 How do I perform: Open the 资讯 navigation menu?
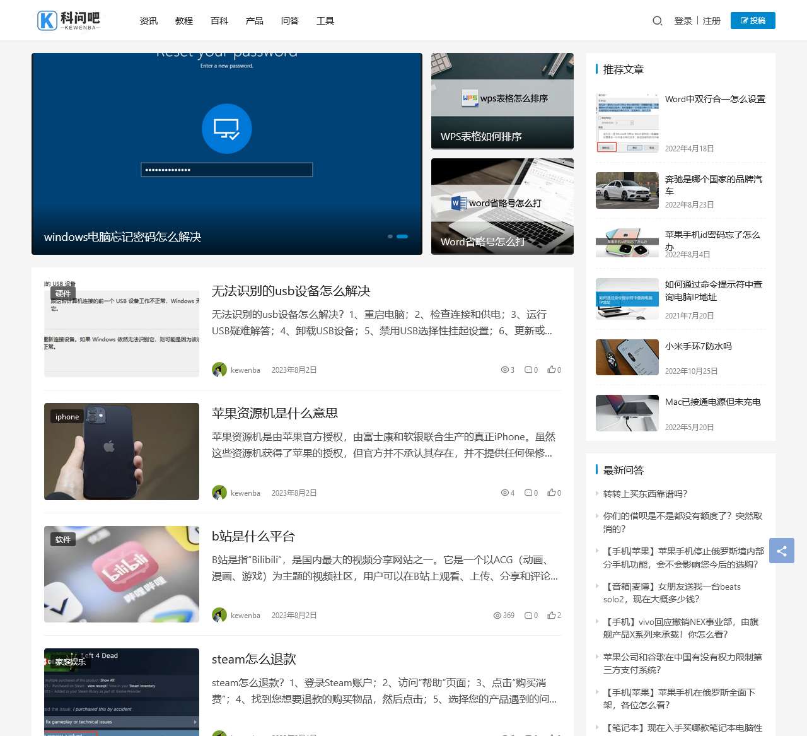[149, 21]
